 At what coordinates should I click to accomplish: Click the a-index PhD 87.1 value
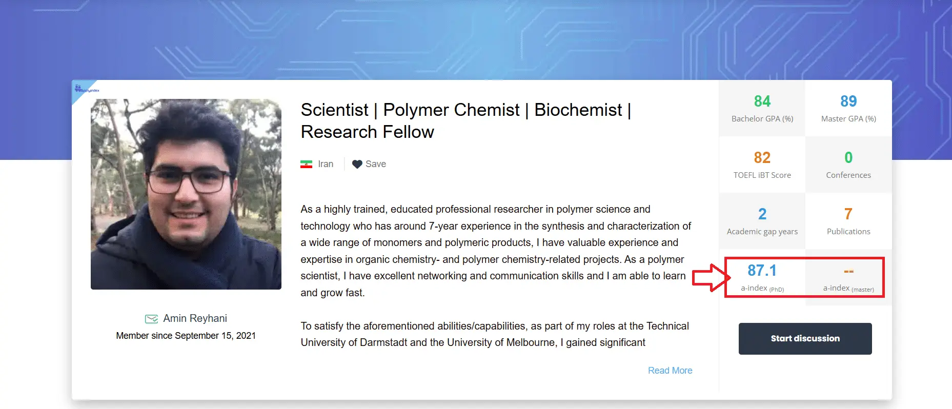(762, 270)
